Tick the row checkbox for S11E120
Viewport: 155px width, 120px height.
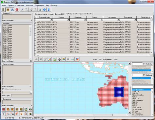tap(35, 25)
